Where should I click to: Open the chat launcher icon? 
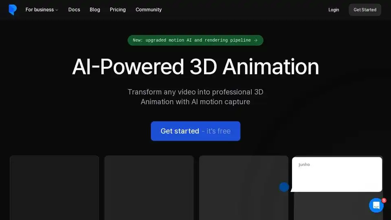[376, 205]
